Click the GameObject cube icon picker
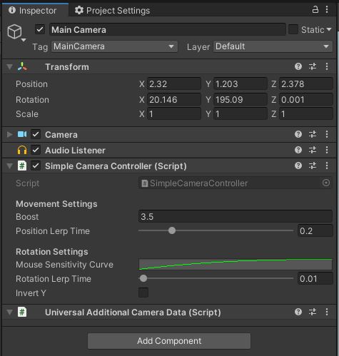The width and height of the screenshot is (339, 356). click(x=16, y=32)
